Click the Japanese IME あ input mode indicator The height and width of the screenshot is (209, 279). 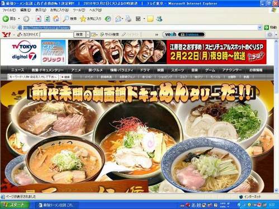pyautogui.click(x=193, y=205)
